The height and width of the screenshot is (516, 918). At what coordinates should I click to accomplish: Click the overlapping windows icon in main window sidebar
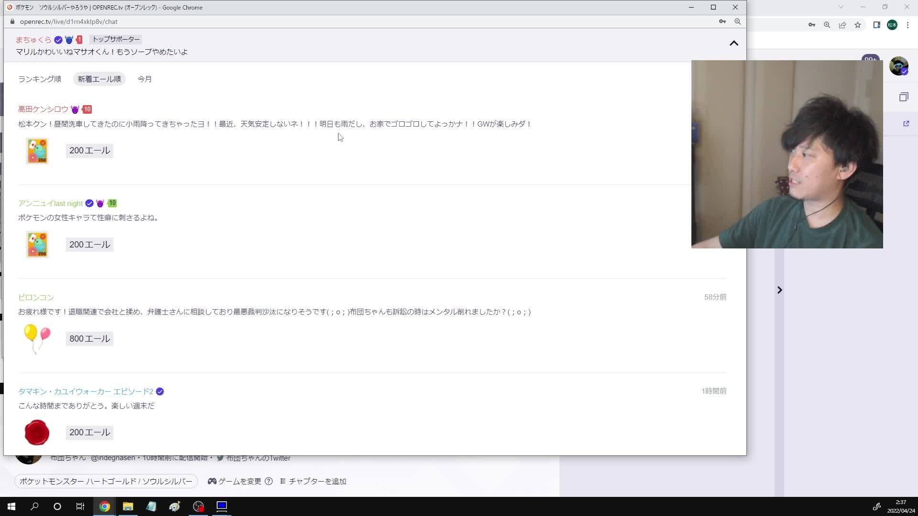click(904, 97)
